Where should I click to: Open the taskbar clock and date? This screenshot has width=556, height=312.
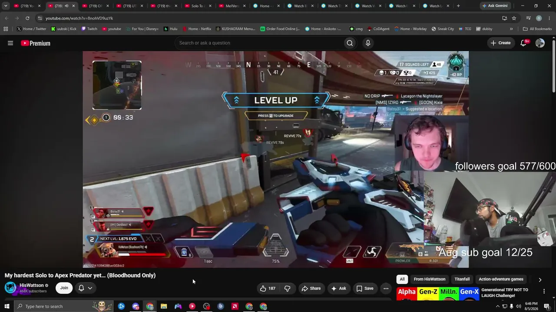(531, 306)
